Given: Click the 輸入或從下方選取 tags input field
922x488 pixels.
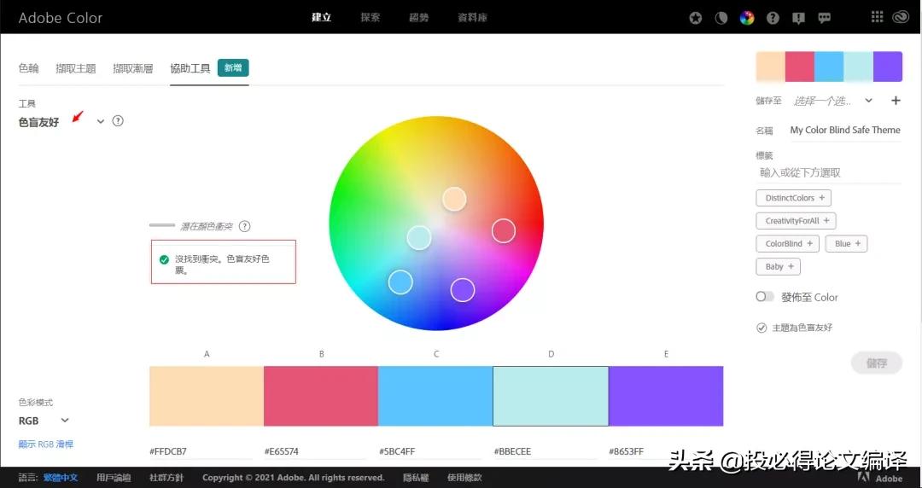Looking at the screenshot, I should (829, 173).
